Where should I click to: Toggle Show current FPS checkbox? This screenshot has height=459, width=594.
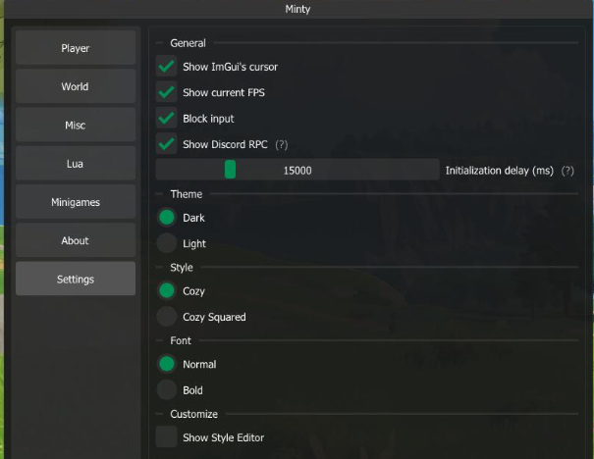pos(166,92)
